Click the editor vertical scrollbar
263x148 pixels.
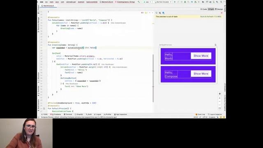(x=153, y=78)
